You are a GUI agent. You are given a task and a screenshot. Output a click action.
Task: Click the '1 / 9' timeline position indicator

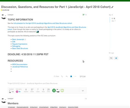(113, 19)
